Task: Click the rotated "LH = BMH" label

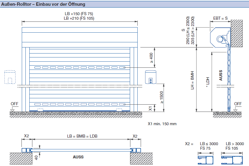Action: [x=192, y=80]
